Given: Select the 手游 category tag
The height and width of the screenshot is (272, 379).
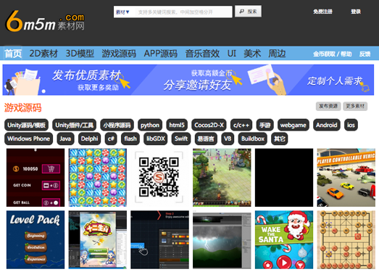Looking at the screenshot, I should coord(265,125).
